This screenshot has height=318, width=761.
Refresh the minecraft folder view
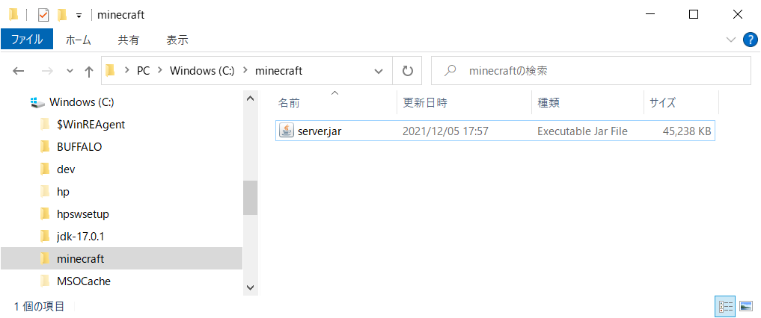pyautogui.click(x=408, y=71)
